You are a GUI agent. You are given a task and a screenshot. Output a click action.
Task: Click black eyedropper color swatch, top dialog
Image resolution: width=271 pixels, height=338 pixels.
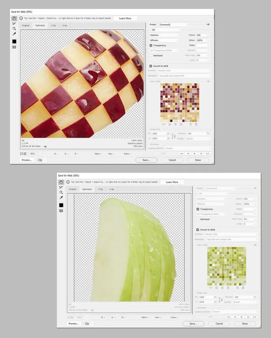pyautogui.click(x=14, y=41)
